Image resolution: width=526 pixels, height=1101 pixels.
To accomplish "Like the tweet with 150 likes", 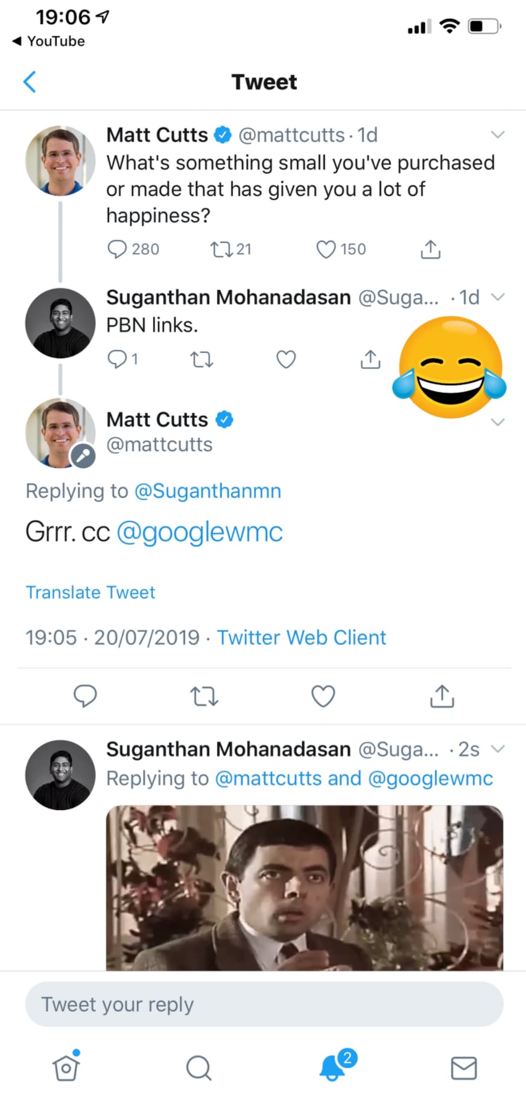I will coord(326,249).
